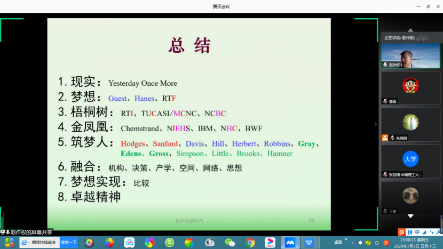Click the green name Simpson
This screenshot has width=443, height=249.
(x=190, y=154)
